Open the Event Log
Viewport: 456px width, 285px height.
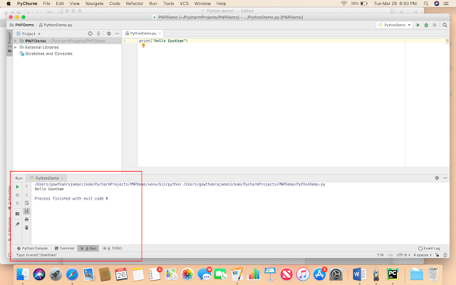click(429, 249)
